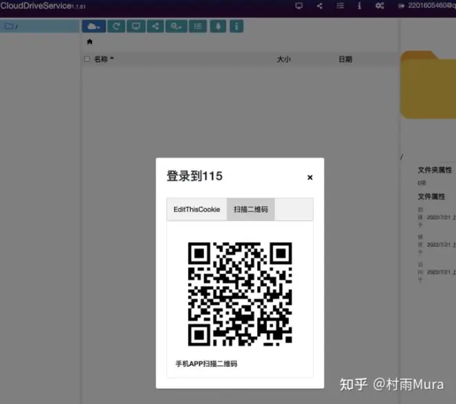The width and height of the screenshot is (456, 404).
Task: Click the 文件属性 heading
Action: (431, 196)
